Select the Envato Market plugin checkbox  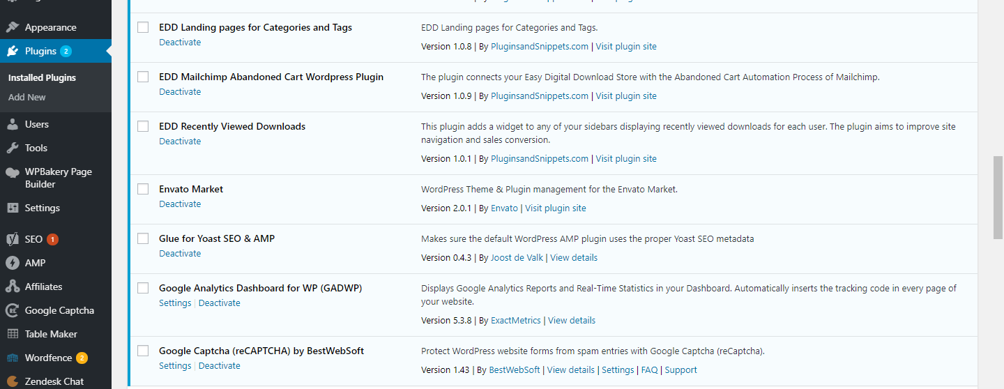point(143,189)
